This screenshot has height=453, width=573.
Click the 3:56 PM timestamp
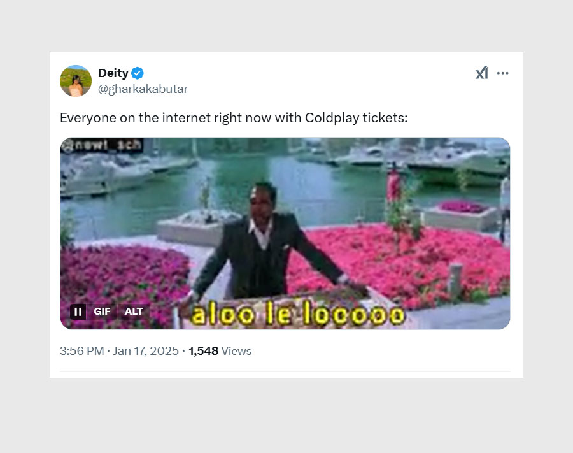tap(81, 351)
